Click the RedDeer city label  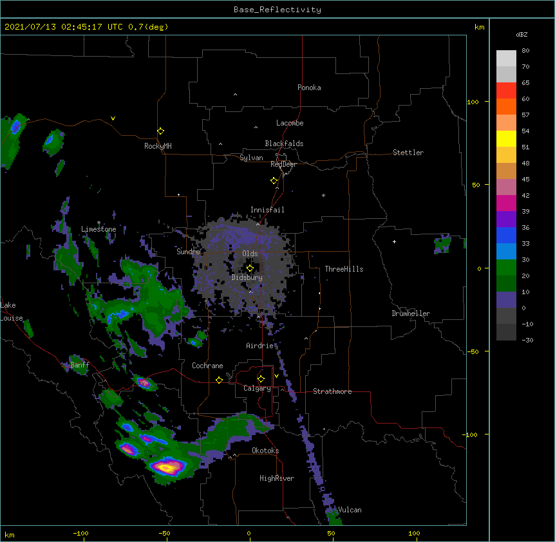[x=283, y=164]
